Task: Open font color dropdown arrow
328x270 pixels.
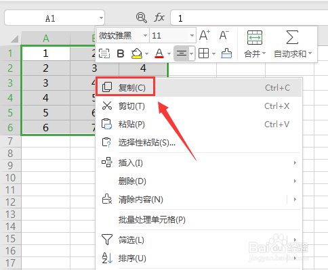Action: point(169,53)
